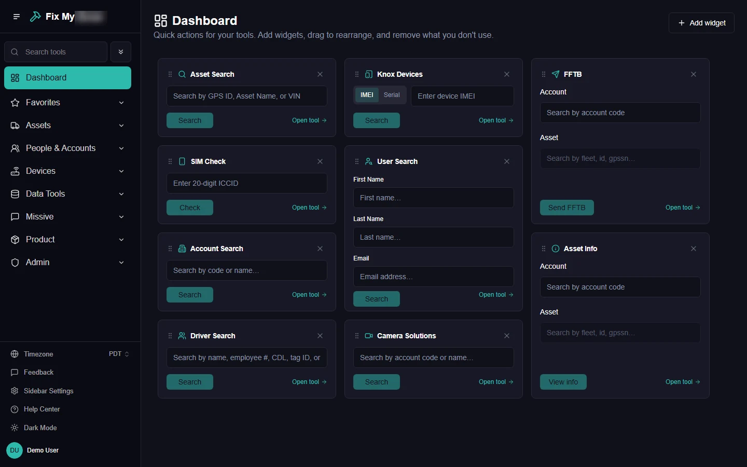Open the Missive menu item
Image resolution: width=747 pixels, height=467 pixels.
pyautogui.click(x=67, y=217)
